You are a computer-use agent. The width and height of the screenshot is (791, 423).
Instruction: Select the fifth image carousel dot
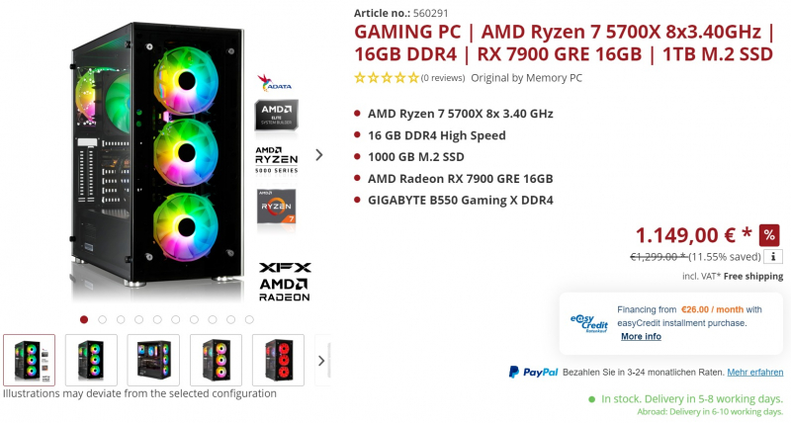pos(157,319)
